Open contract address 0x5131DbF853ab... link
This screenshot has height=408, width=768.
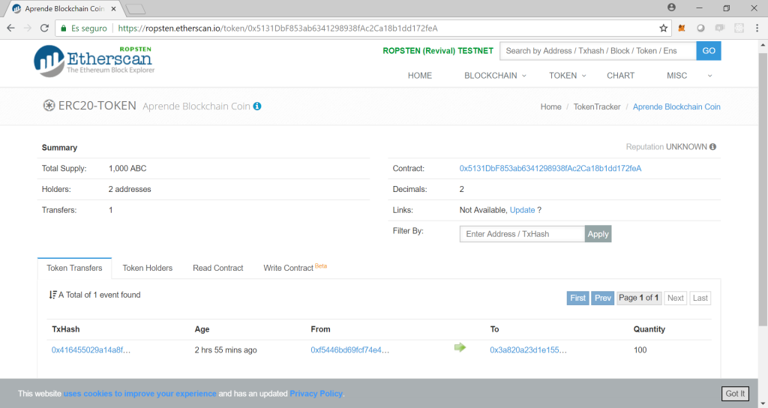[550, 169]
